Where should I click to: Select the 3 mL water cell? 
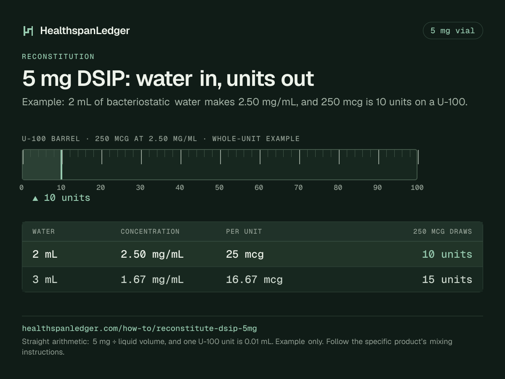coord(45,280)
